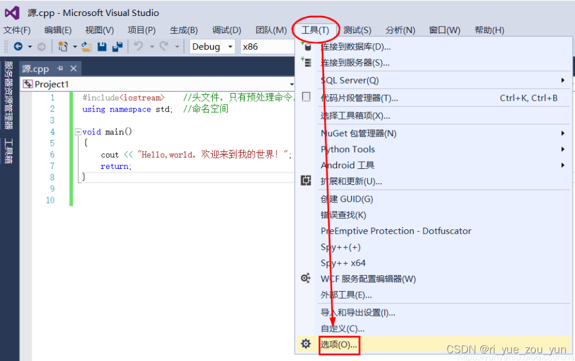
Task: Click the New Project toolbar icon
Action: point(63,46)
